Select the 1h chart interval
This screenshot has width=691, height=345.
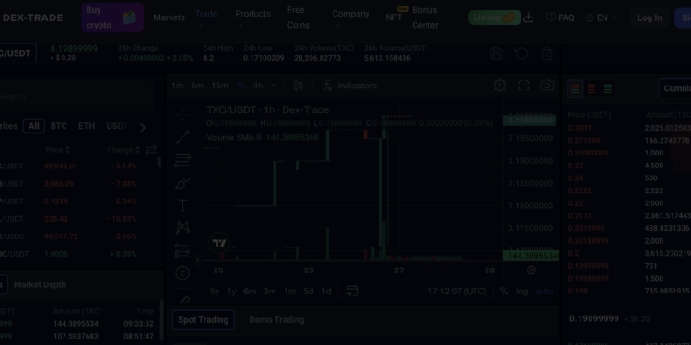(240, 86)
